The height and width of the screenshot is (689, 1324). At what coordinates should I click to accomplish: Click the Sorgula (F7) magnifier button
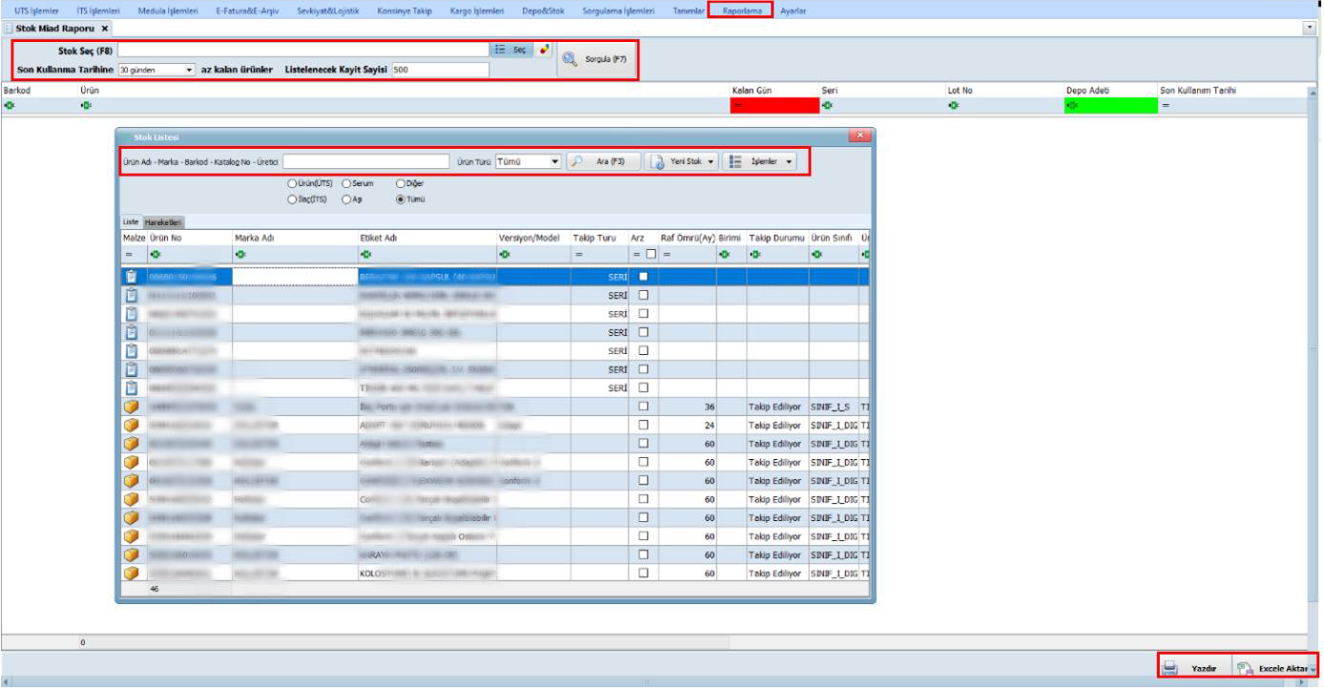click(x=596, y=59)
